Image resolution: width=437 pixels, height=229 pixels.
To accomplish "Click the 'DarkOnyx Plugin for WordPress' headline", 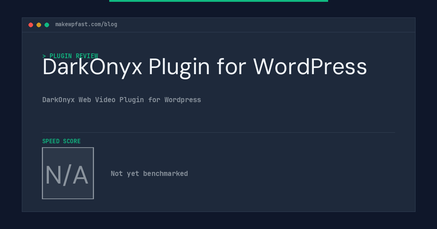I will pyautogui.click(x=205, y=67).
